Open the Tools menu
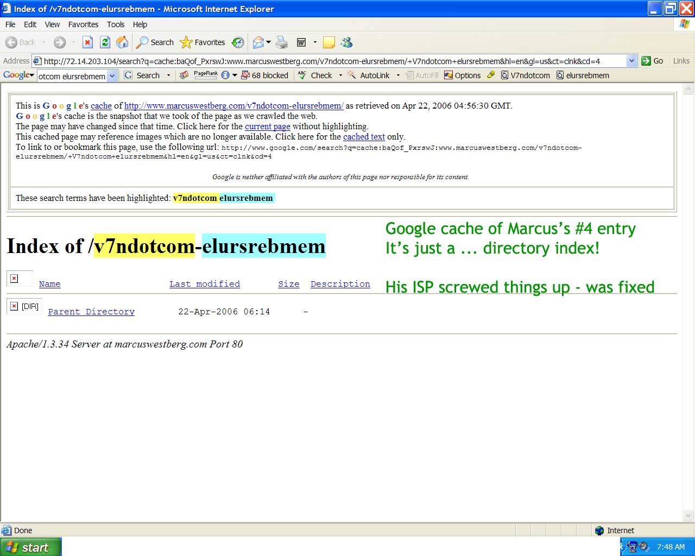The width and height of the screenshot is (695, 556). [x=116, y=24]
